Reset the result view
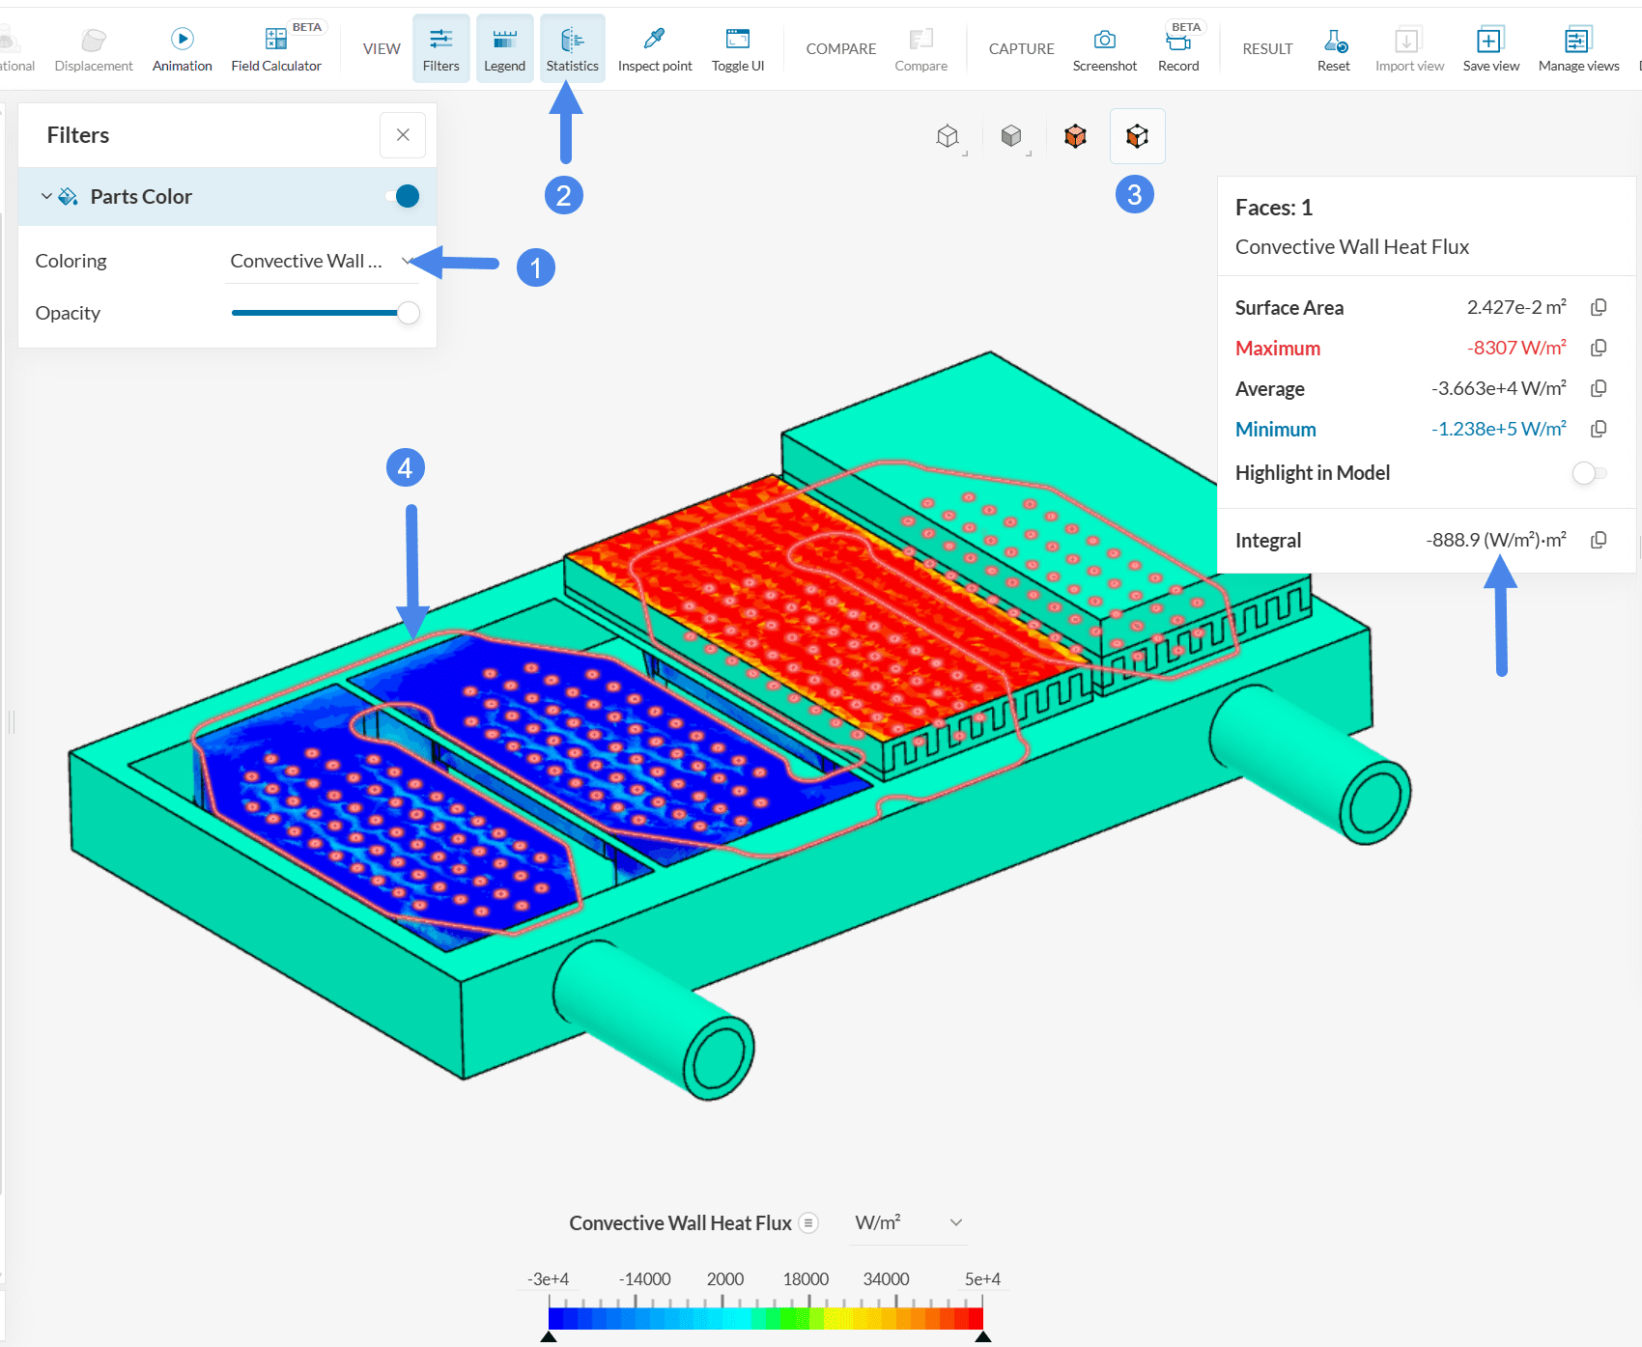The height and width of the screenshot is (1347, 1642). point(1333,48)
